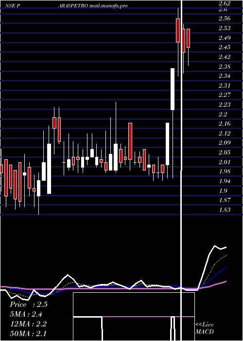243x341 pixels.
Task: Click the 2.27 price axis label
Action: 225,95
